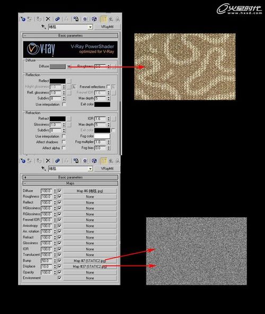
Task: Click the Put to Library icon in top toolbar
Action: pos(76,19)
